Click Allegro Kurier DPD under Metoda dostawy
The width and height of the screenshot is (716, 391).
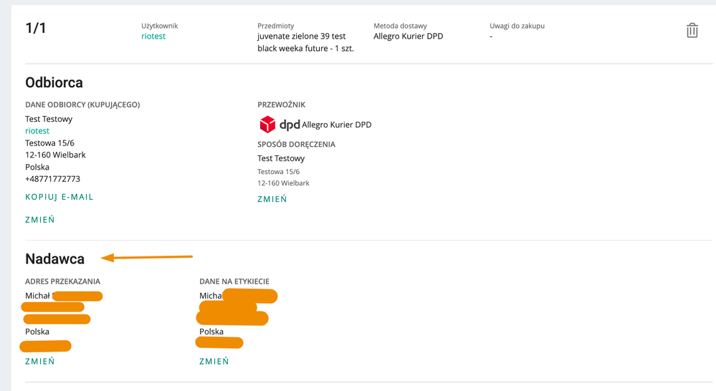point(409,37)
